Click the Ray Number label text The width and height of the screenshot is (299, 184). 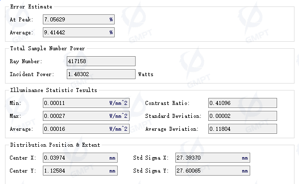[26, 61]
